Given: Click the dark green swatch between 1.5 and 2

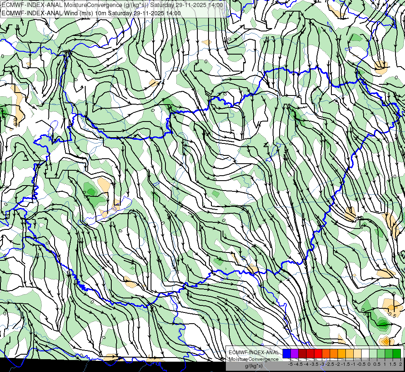Looking at the screenshot, I should pyautogui.click(x=397, y=354).
